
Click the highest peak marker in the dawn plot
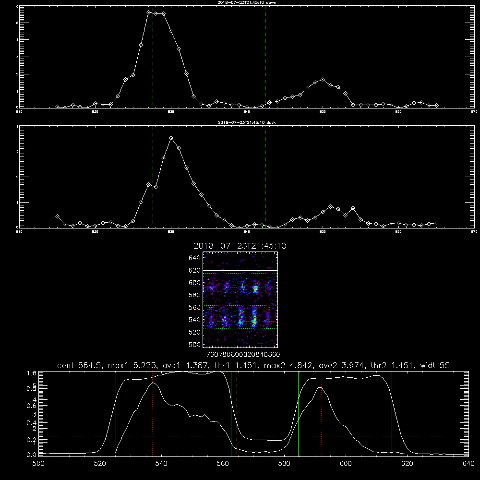(x=148, y=12)
